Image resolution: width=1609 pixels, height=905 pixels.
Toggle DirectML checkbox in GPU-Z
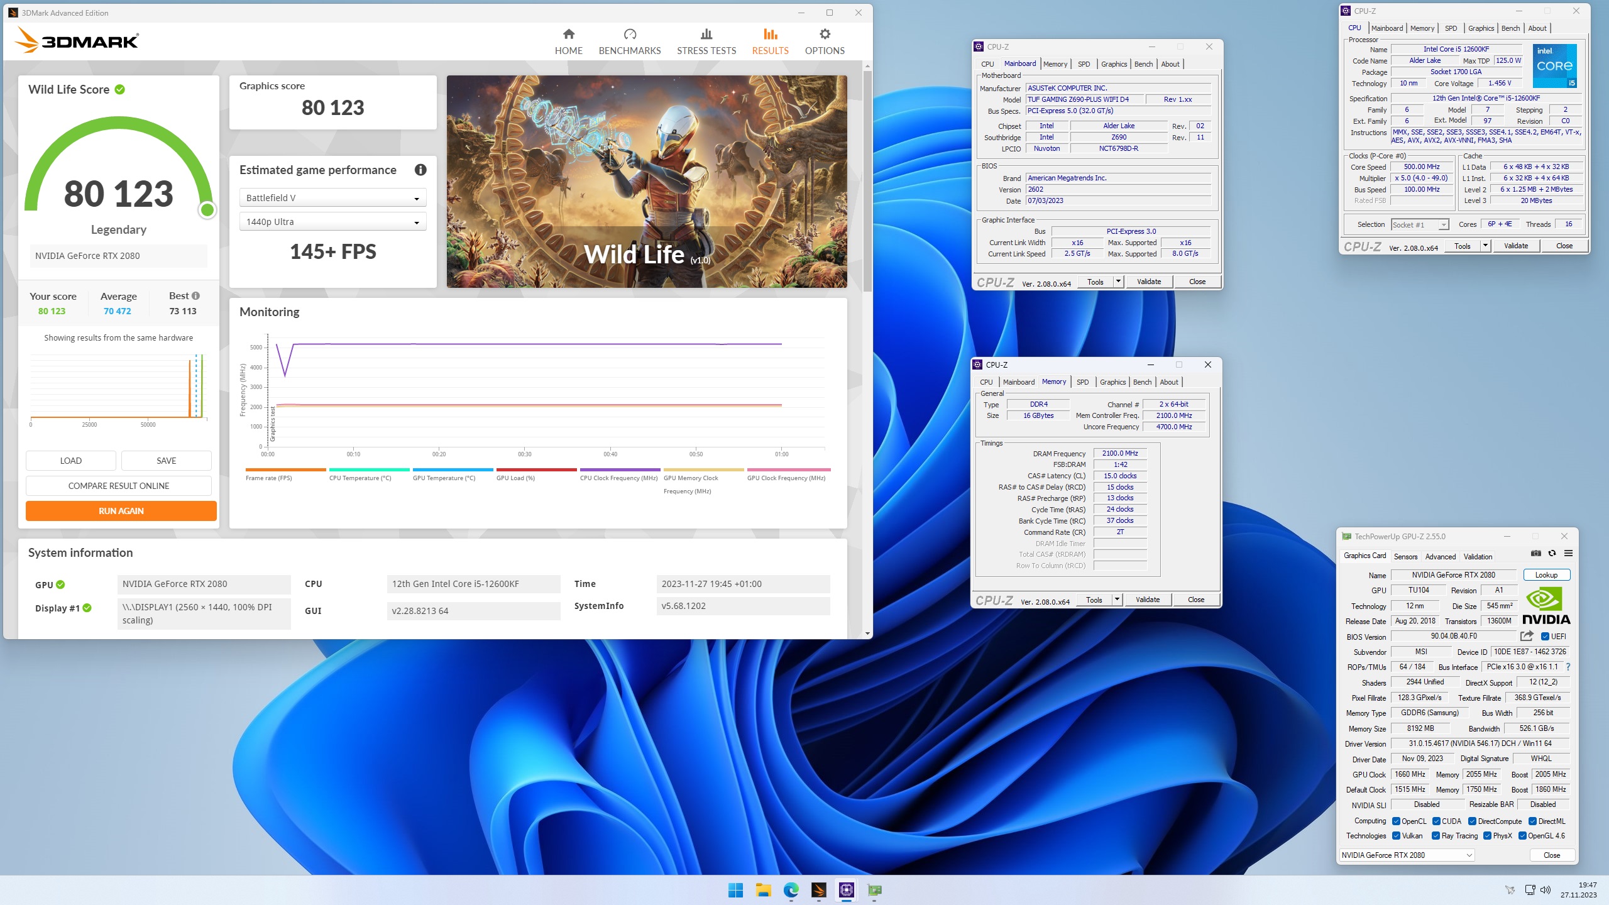(1532, 821)
